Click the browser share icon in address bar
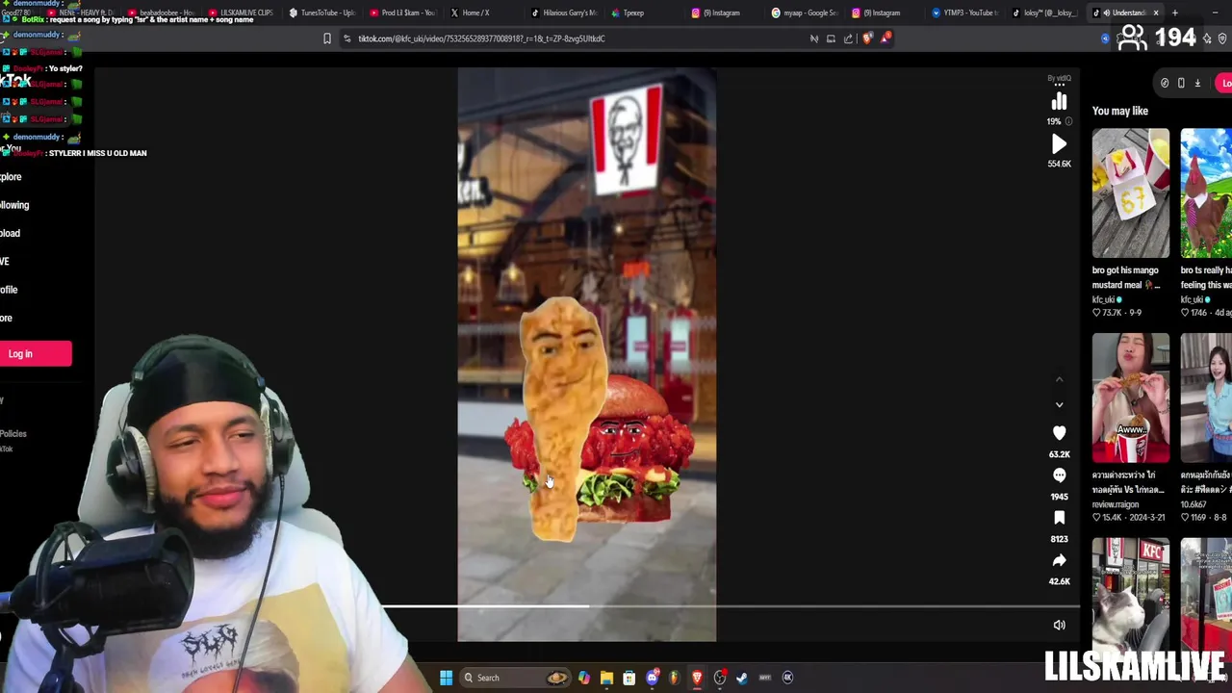This screenshot has width=1232, height=693. coord(848,38)
